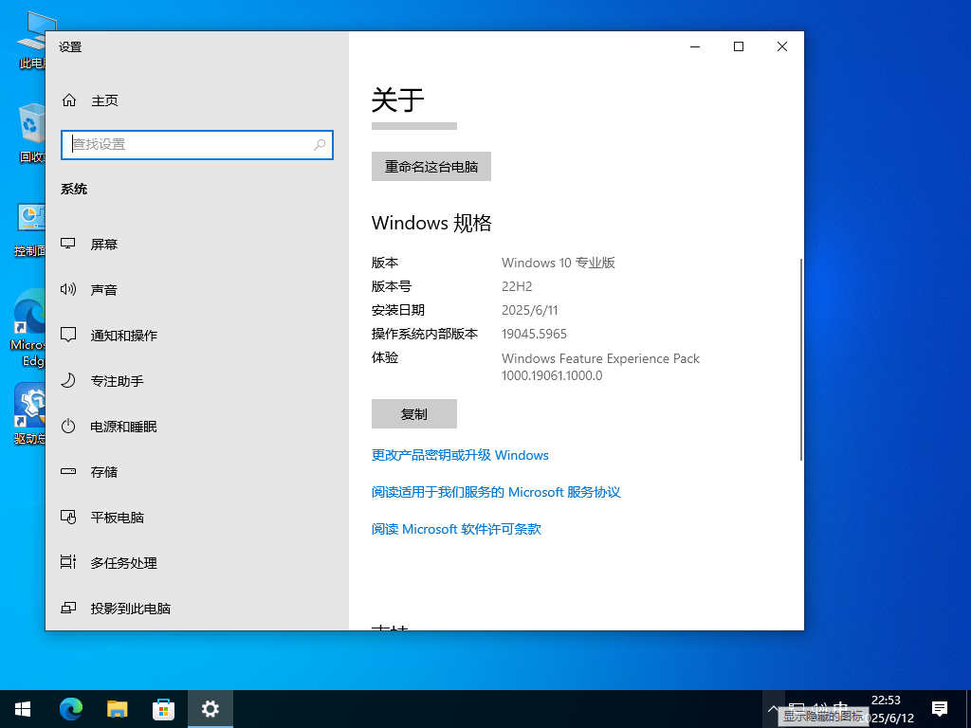Open the Windows Start menu
The height and width of the screenshot is (728, 971).
pyautogui.click(x=23, y=709)
